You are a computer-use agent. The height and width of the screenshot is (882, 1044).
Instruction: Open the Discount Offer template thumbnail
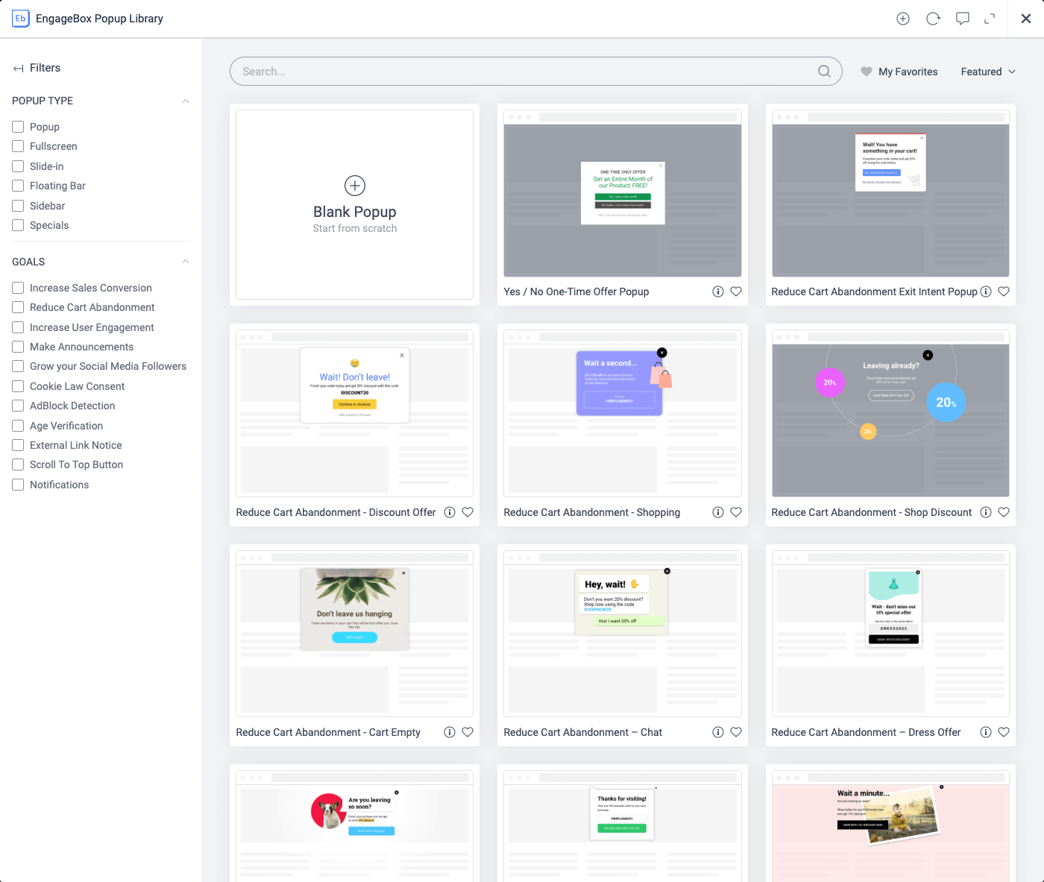(355, 414)
